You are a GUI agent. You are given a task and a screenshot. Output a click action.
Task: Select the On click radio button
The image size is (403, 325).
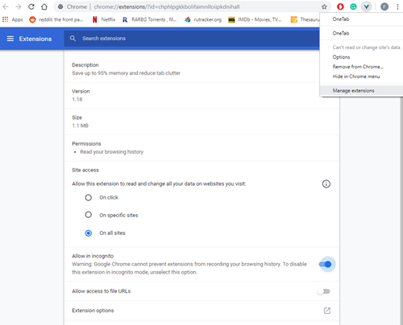(89, 198)
